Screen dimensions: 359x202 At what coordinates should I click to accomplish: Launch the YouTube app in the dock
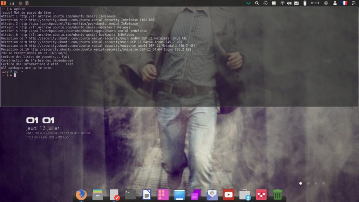229,194
